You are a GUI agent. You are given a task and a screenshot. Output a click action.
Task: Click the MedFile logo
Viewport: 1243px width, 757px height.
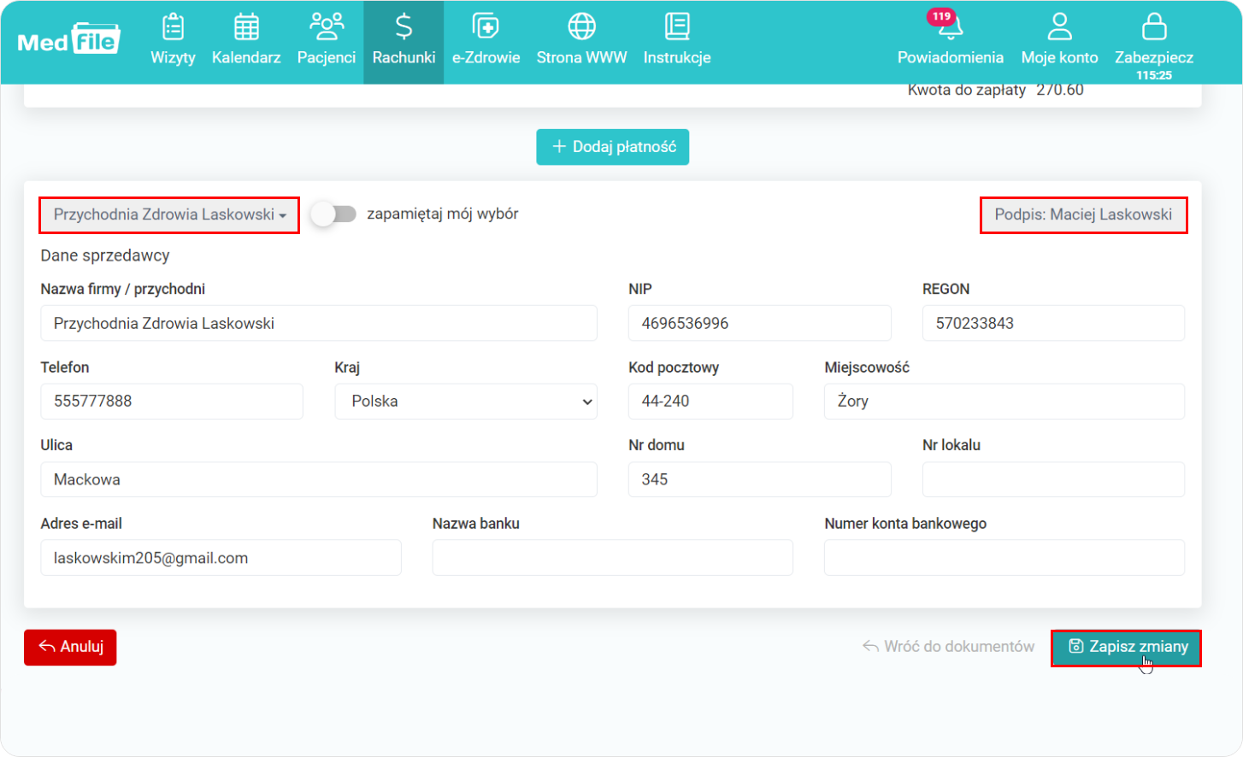pos(69,39)
